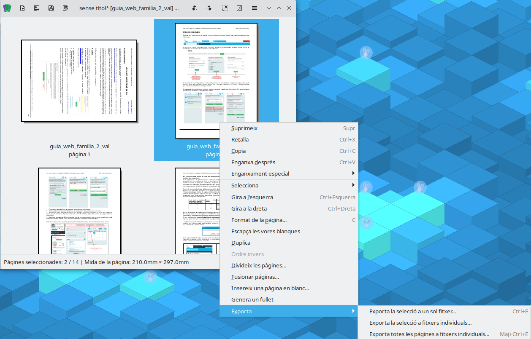The height and width of the screenshot is (339, 531).
Task: Click the zoom in thumbnails icon
Action: click(x=225, y=8)
